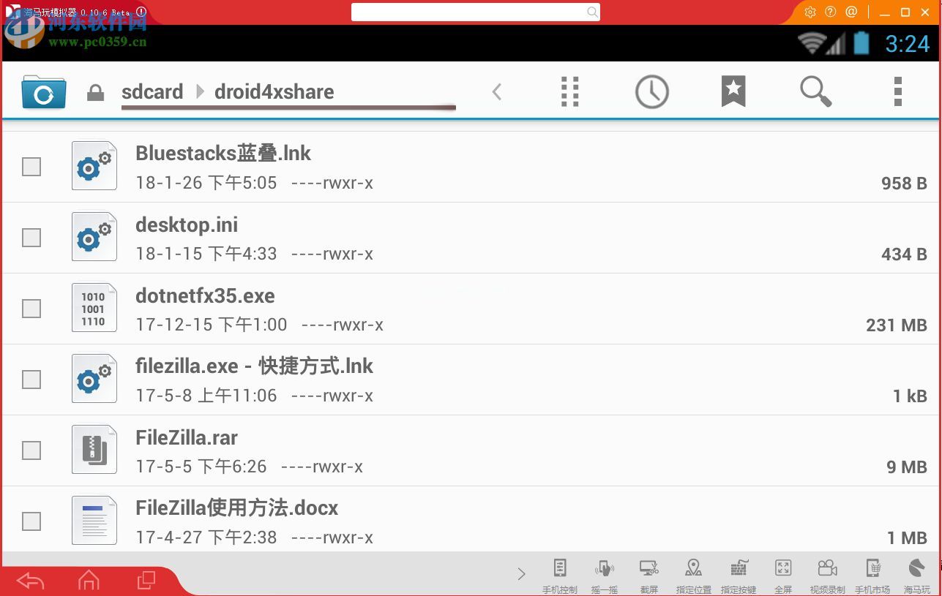942x596 pixels.
Task: Open 海马玩 app
Action: coord(917,576)
